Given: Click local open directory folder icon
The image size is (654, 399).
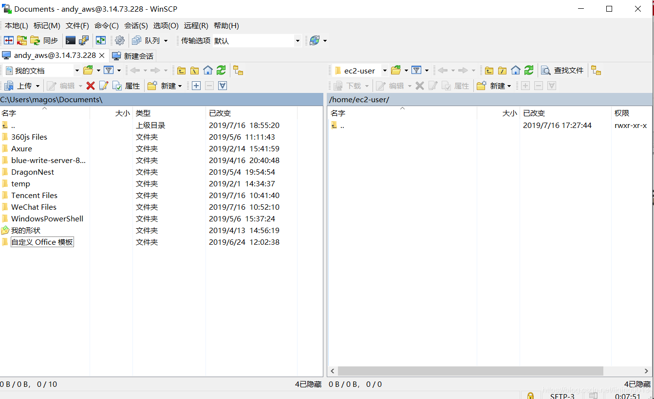Looking at the screenshot, I should pos(88,71).
